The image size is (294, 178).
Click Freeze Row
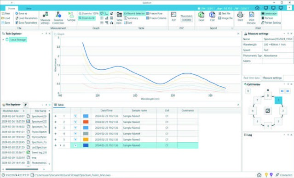tap(154, 13)
